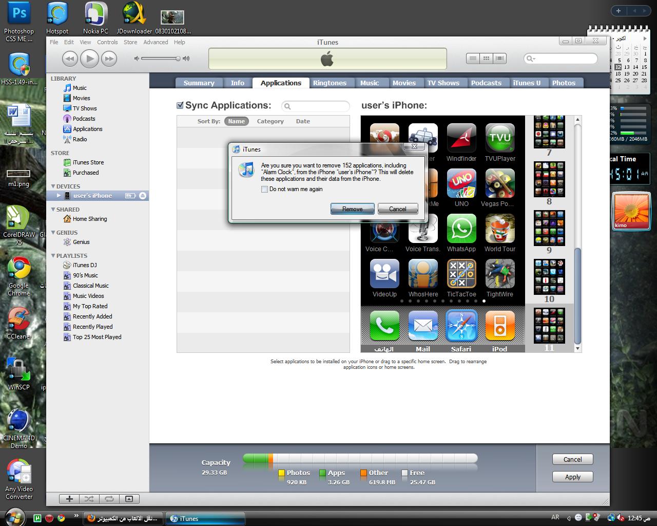Click the add playlist plus button
The image size is (657, 526).
pos(69,499)
